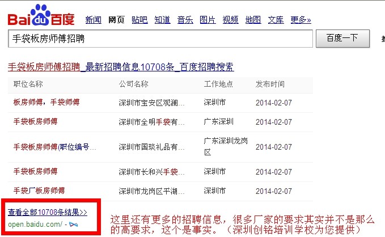The width and height of the screenshot is (385, 237).
Task: Open 手袋板房师傅 job from 深圳市全明手袋
Action: tap(35, 121)
